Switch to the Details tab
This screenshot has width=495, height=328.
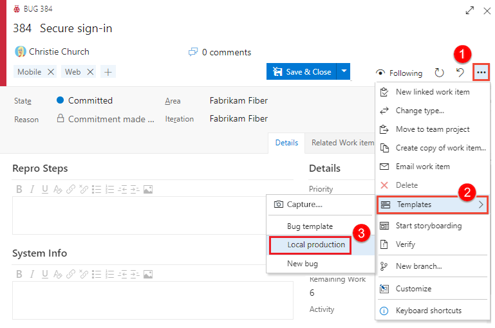(286, 143)
